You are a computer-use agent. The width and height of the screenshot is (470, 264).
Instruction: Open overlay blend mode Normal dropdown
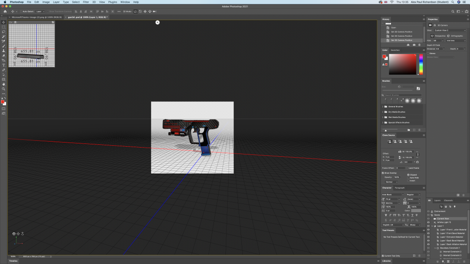pyautogui.click(x=391, y=182)
